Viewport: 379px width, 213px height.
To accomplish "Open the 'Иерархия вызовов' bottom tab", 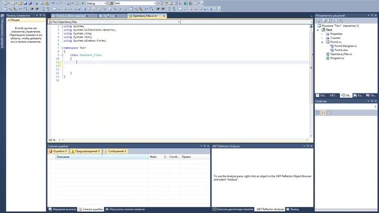I will coord(62,209).
